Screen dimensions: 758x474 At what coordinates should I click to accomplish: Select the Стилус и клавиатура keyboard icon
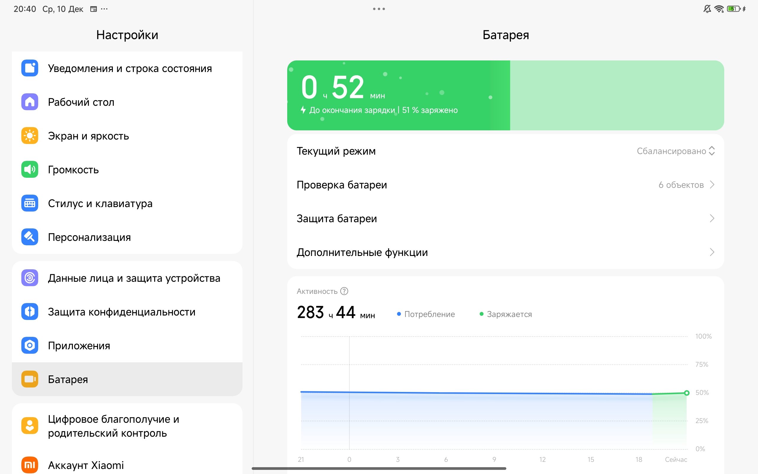click(x=30, y=204)
